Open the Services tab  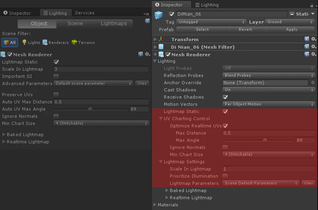85,13
